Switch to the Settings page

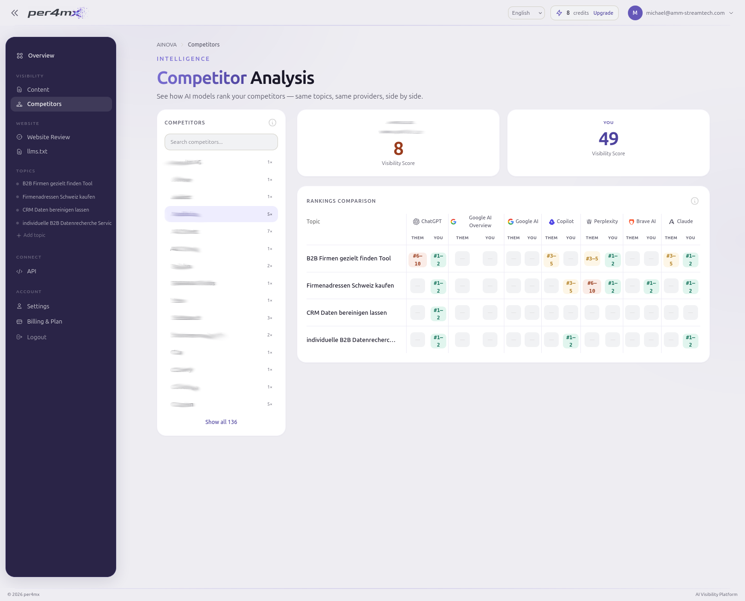(x=38, y=306)
